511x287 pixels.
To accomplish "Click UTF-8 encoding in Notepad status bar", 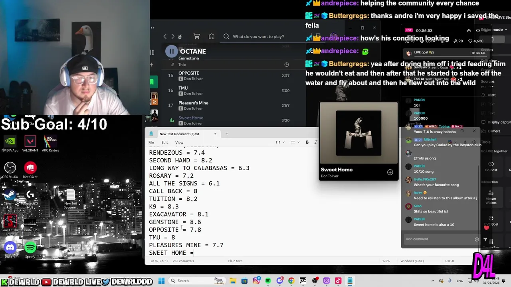I will click(x=450, y=261).
